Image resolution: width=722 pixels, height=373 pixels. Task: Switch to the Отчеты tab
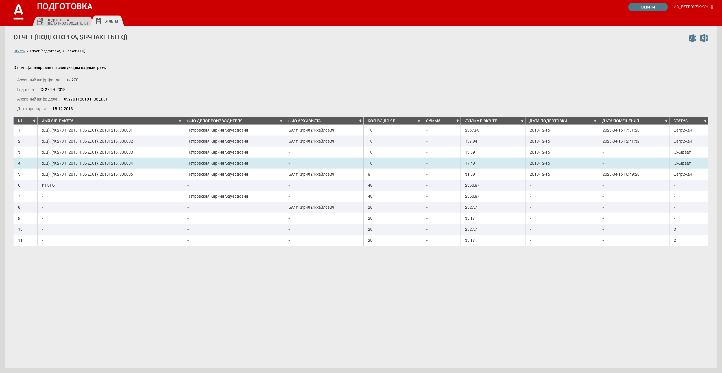point(108,21)
